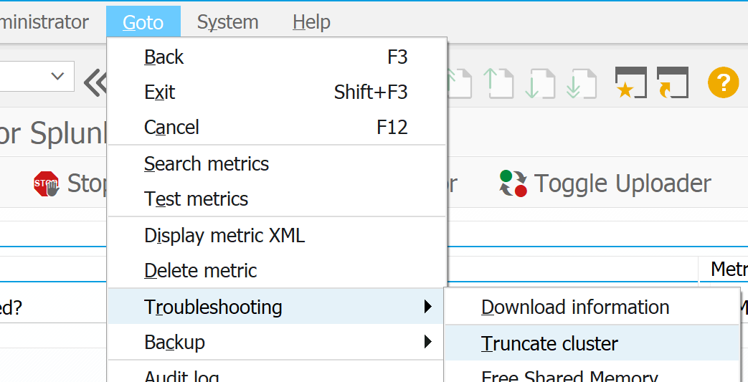The height and width of the screenshot is (382, 748).
Task: Choose Download information in Troubleshooting submenu
Action: [575, 307]
